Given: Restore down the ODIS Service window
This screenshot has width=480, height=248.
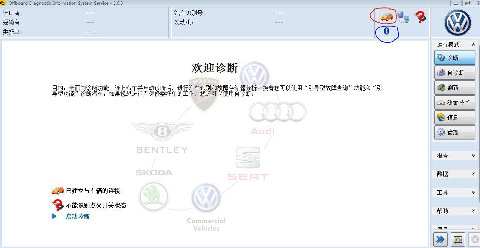Looking at the screenshot, I should click(x=467, y=3).
